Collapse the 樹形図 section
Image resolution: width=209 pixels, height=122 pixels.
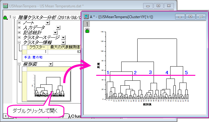(x=19, y=64)
